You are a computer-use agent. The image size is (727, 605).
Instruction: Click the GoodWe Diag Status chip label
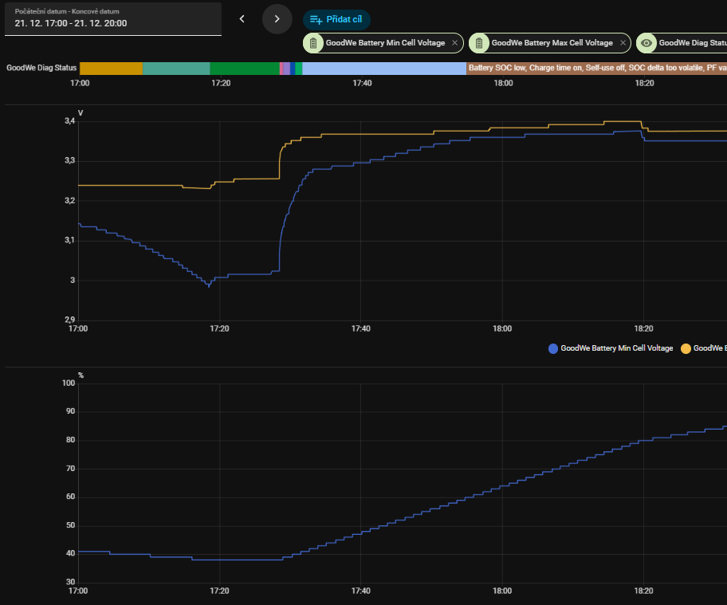click(691, 43)
